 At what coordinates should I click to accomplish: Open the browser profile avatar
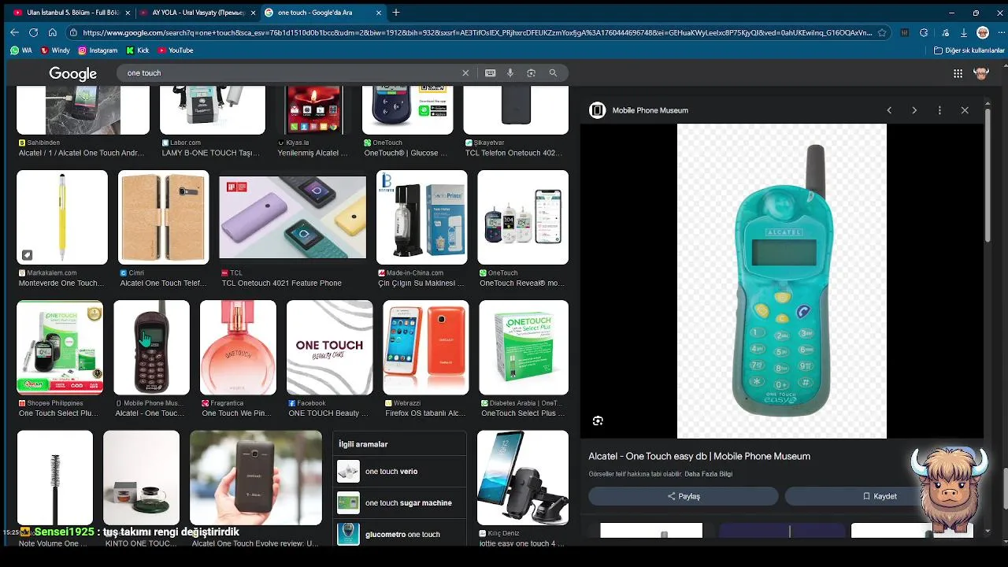pos(983,33)
